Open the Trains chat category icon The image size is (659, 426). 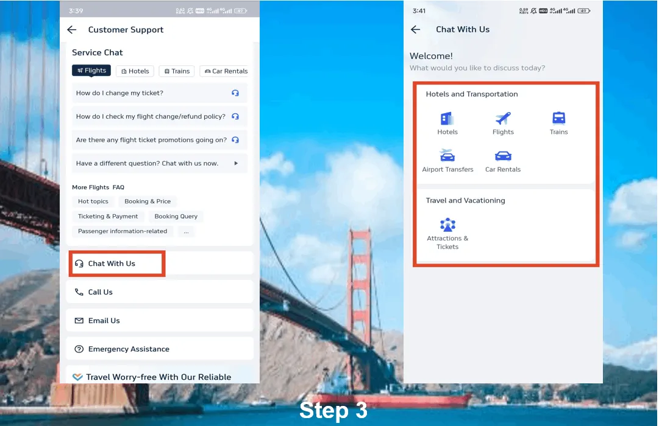pos(558,119)
